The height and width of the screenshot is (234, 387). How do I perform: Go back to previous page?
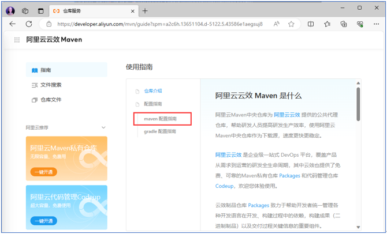pos(12,24)
